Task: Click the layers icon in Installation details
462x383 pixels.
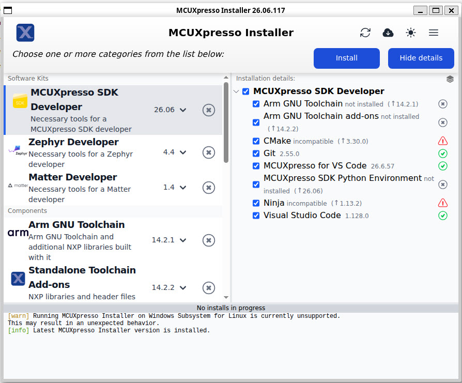Action: [450, 79]
